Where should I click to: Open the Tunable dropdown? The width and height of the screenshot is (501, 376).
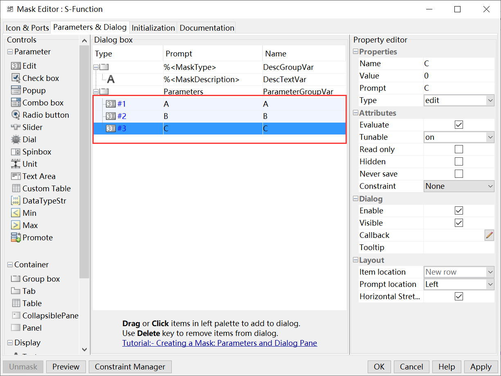point(459,137)
